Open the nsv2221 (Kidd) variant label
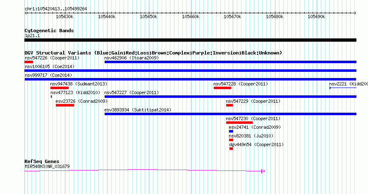The width and height of the screenshot is (368, 194). pos(349,84)
